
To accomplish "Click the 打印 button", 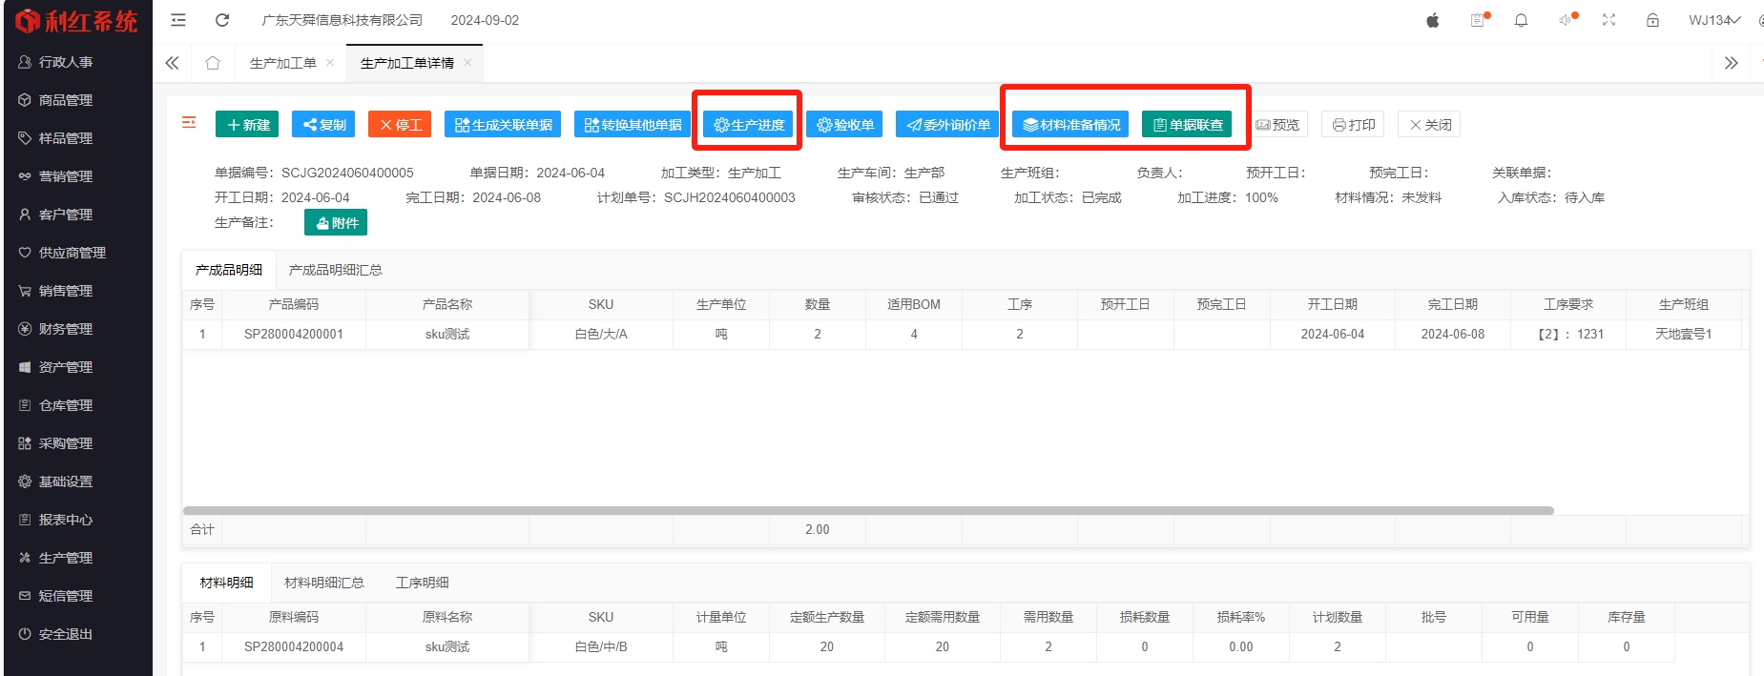I will [x=1354, y=125].
